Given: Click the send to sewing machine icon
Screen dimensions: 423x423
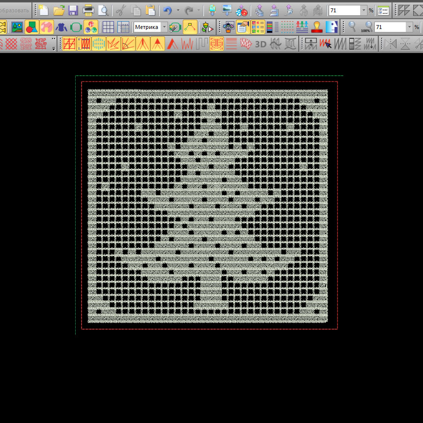Looking at the screenshot, I should click(x=274, y=10).
